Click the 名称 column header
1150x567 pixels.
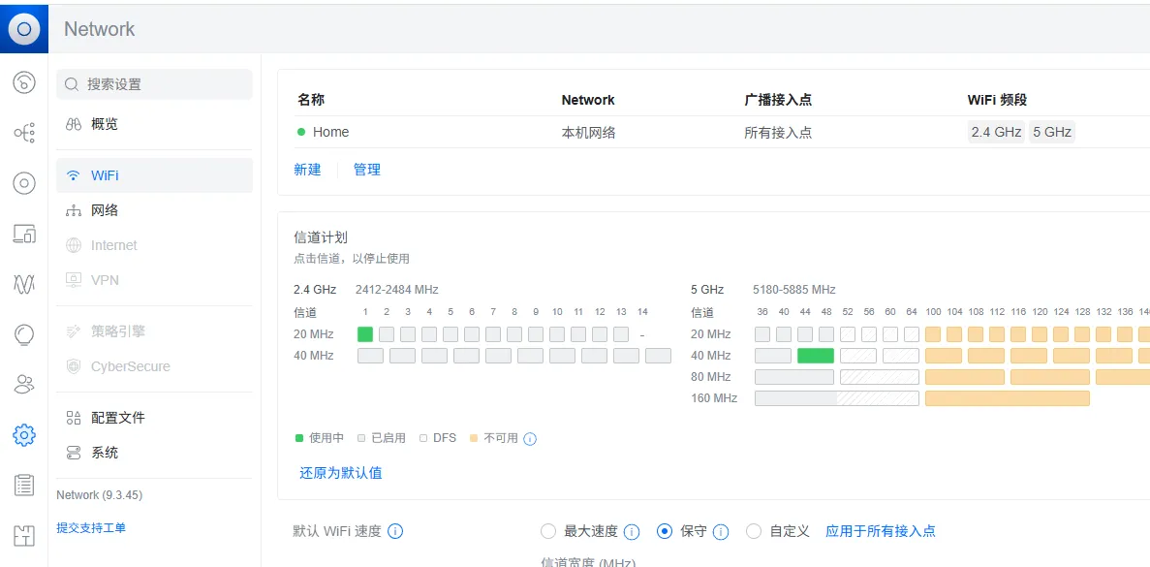[311, 100]
